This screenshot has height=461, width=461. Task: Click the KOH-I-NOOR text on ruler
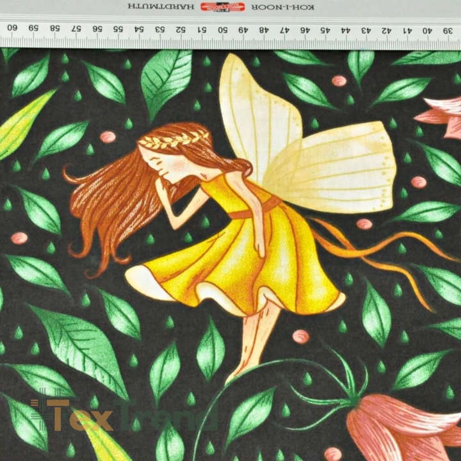pos(283,7)
